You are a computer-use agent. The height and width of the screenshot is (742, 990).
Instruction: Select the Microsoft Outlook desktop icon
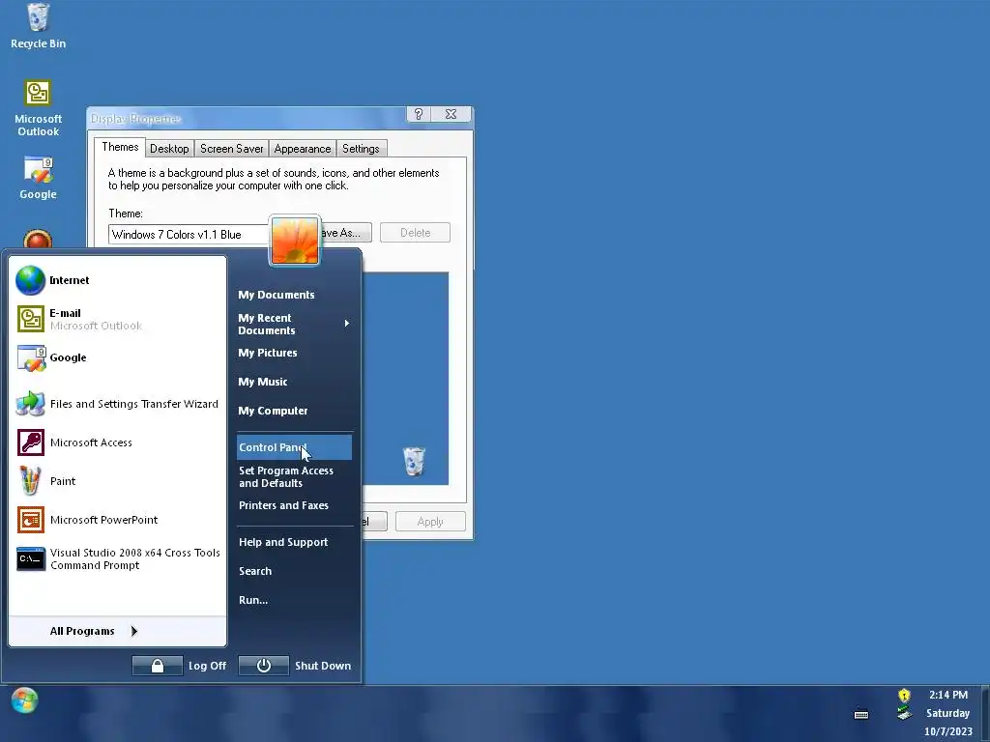(x=38, y=107)
